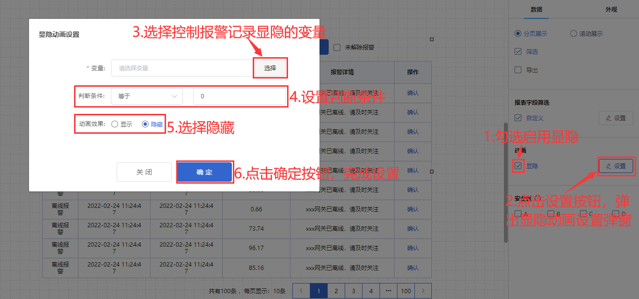Select the 显示 animation effect radio
This screenshot has width=639, height=299.
click(122, 124)
